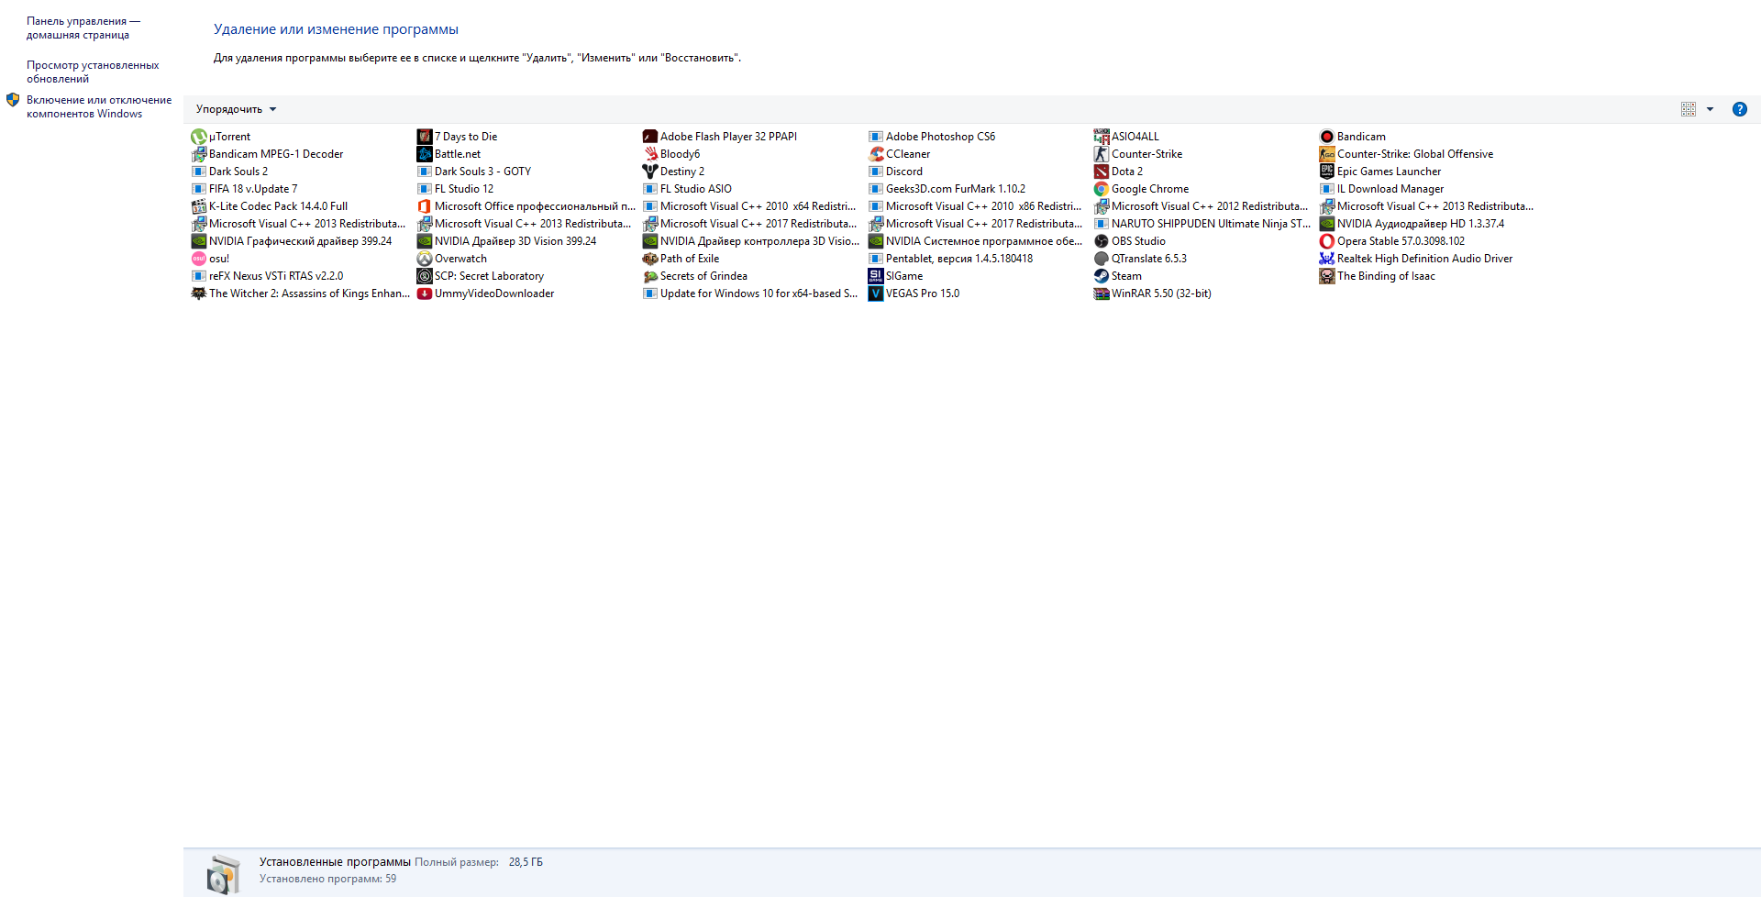This screenshot has width=1761, height=897.
Task: Open Включение или отключение компонентов Windows
Action: click(99, 106)
